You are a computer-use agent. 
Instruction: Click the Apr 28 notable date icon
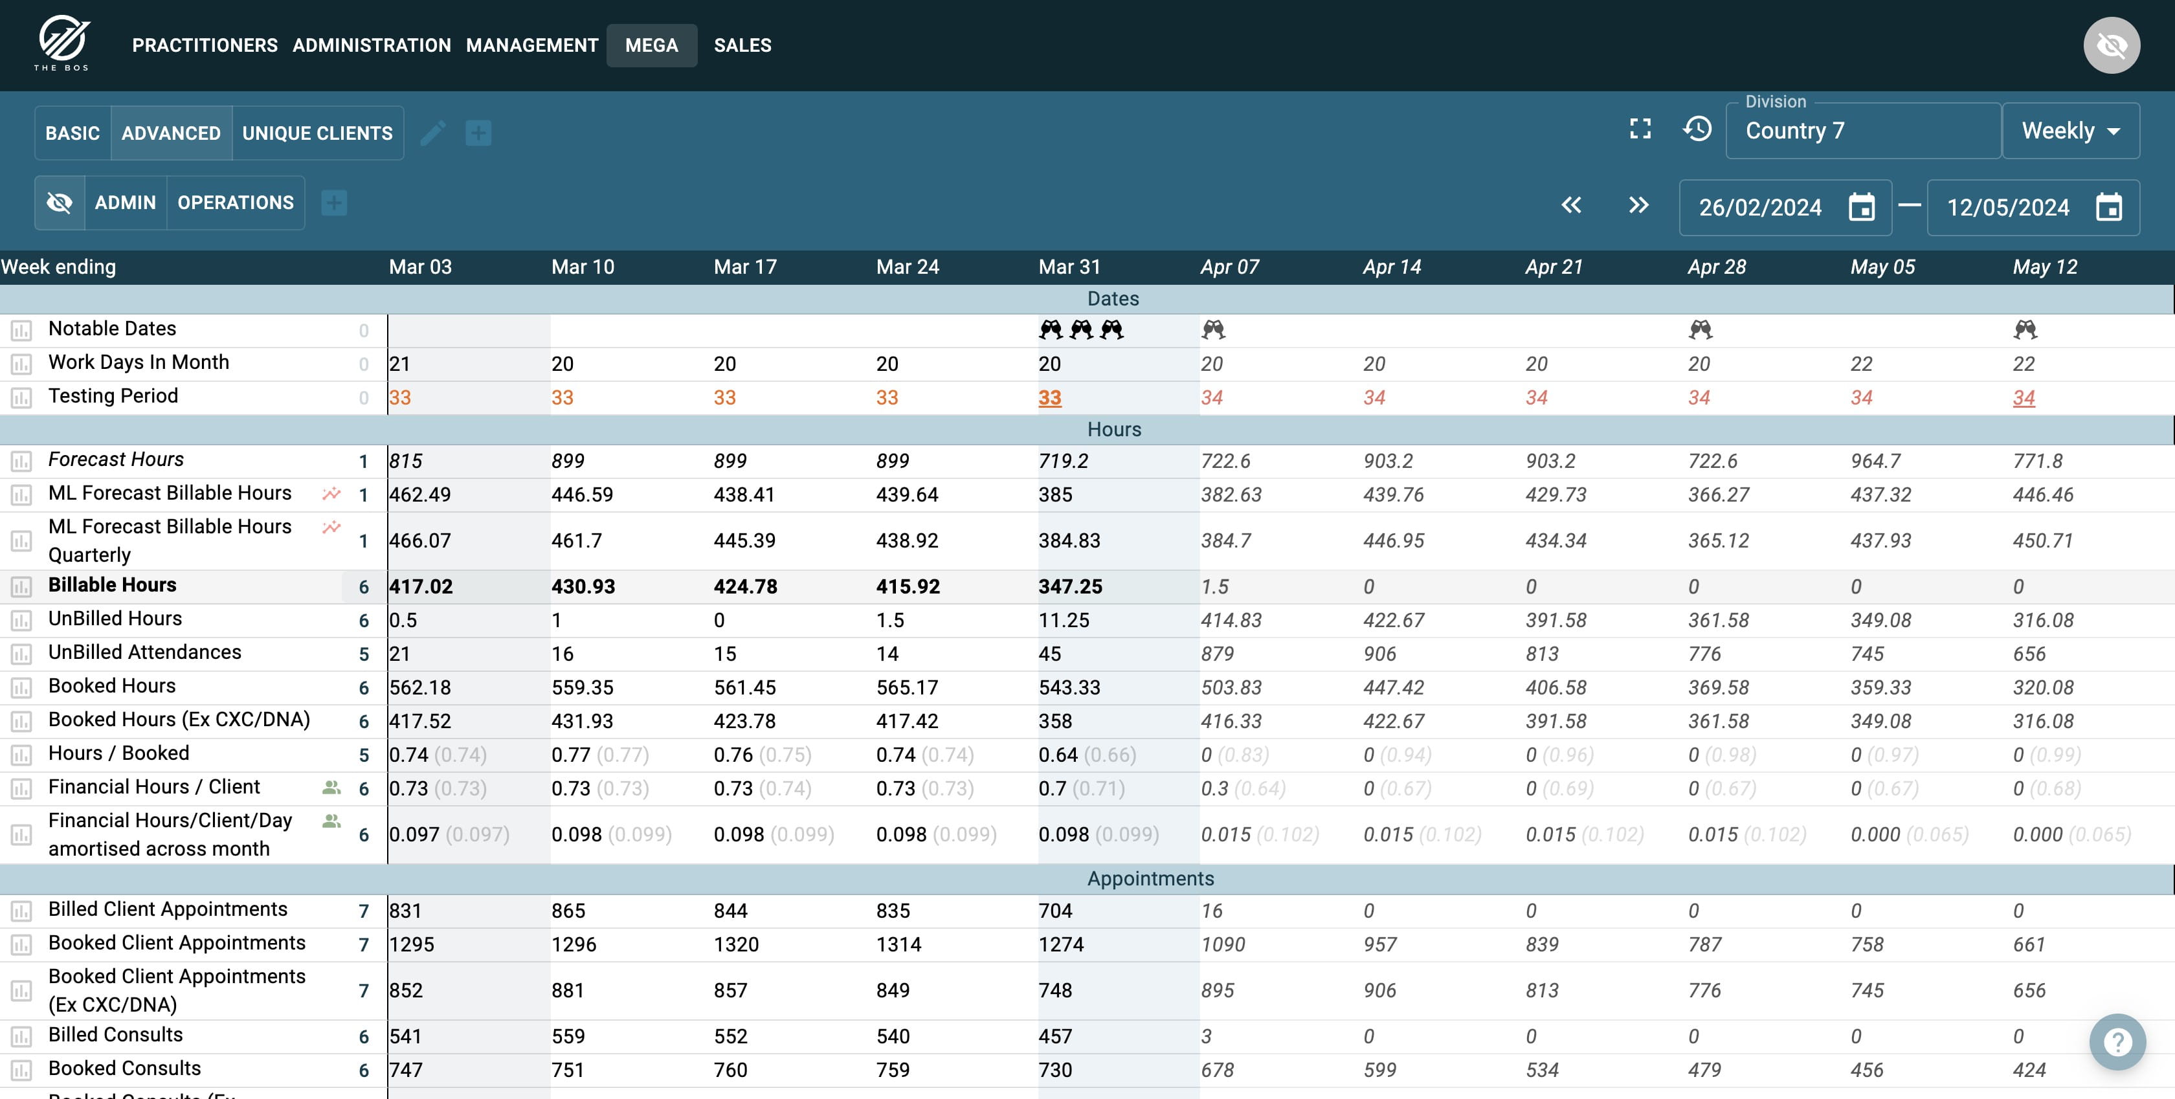click(1701, 329)
